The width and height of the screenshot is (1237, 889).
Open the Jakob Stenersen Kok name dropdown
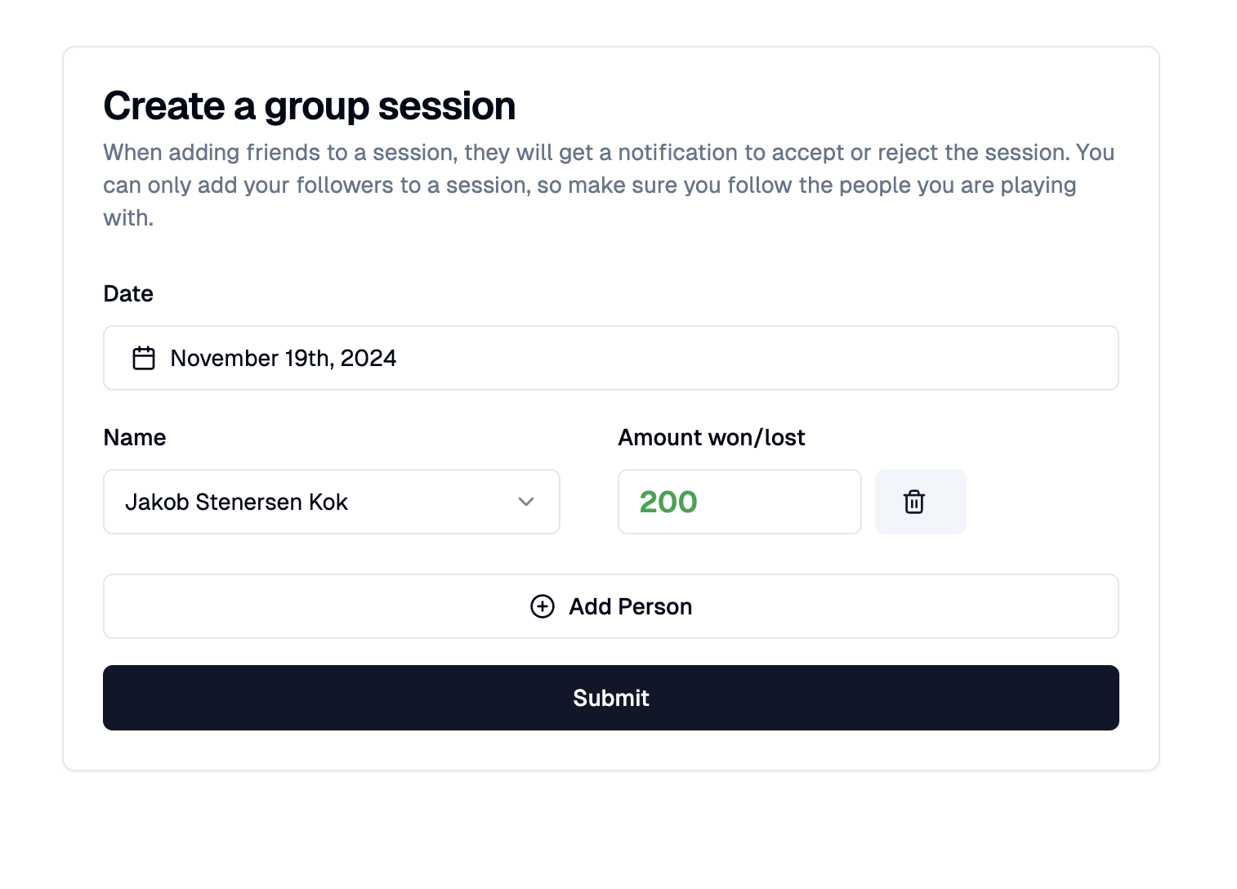[332, 502]
